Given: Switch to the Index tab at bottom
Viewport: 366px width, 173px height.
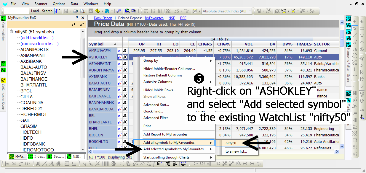Looking at the screenshot, I should pos(36,156).
